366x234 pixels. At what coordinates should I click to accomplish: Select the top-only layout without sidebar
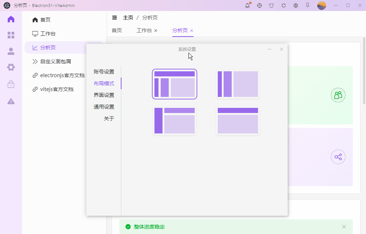[x=238, y=121]
